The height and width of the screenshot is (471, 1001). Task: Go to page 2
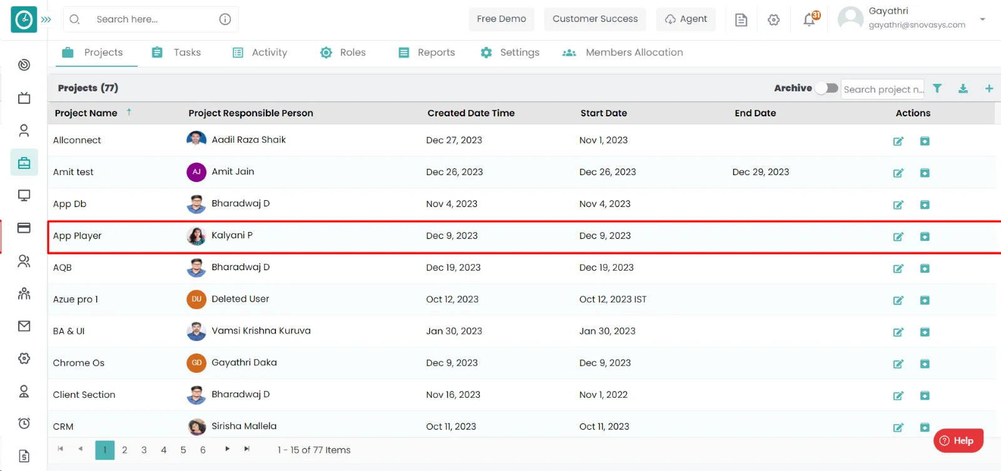(124, 450)
